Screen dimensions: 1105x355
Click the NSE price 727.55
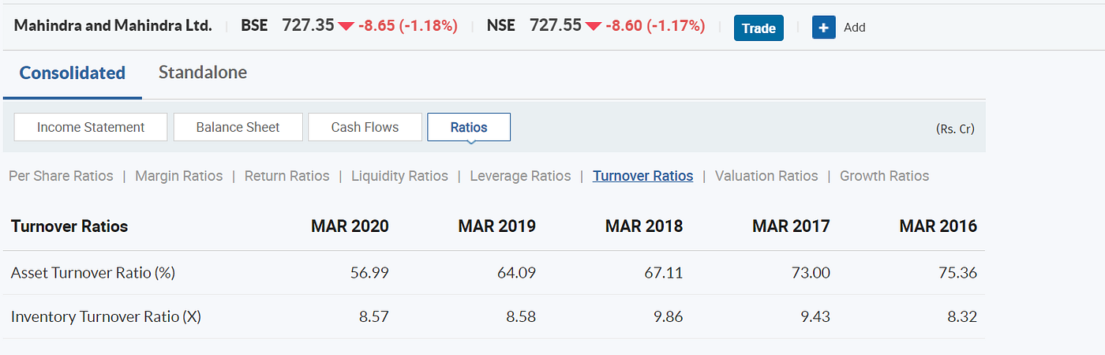[x=556, y=25]
